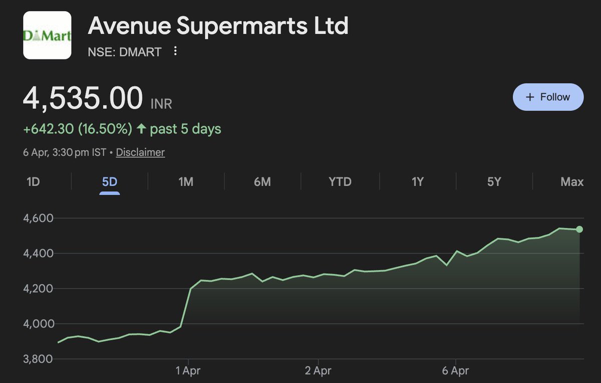This screenshot has height=383, width=601.
Task: Open the three-dot more options menu
Action: coord(175,51)
